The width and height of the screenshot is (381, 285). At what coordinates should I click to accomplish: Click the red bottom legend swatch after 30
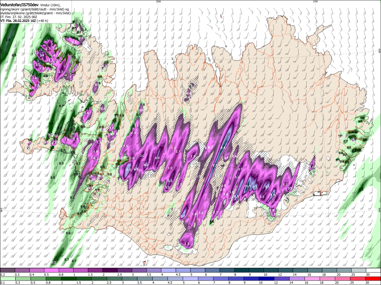tap(373, 278)
